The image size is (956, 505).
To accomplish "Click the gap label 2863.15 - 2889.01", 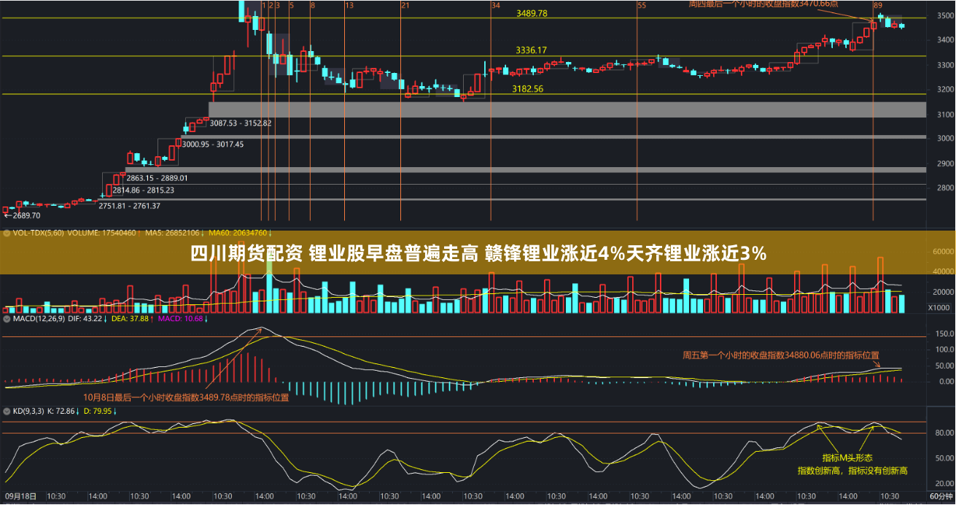I will coord(157,178).
